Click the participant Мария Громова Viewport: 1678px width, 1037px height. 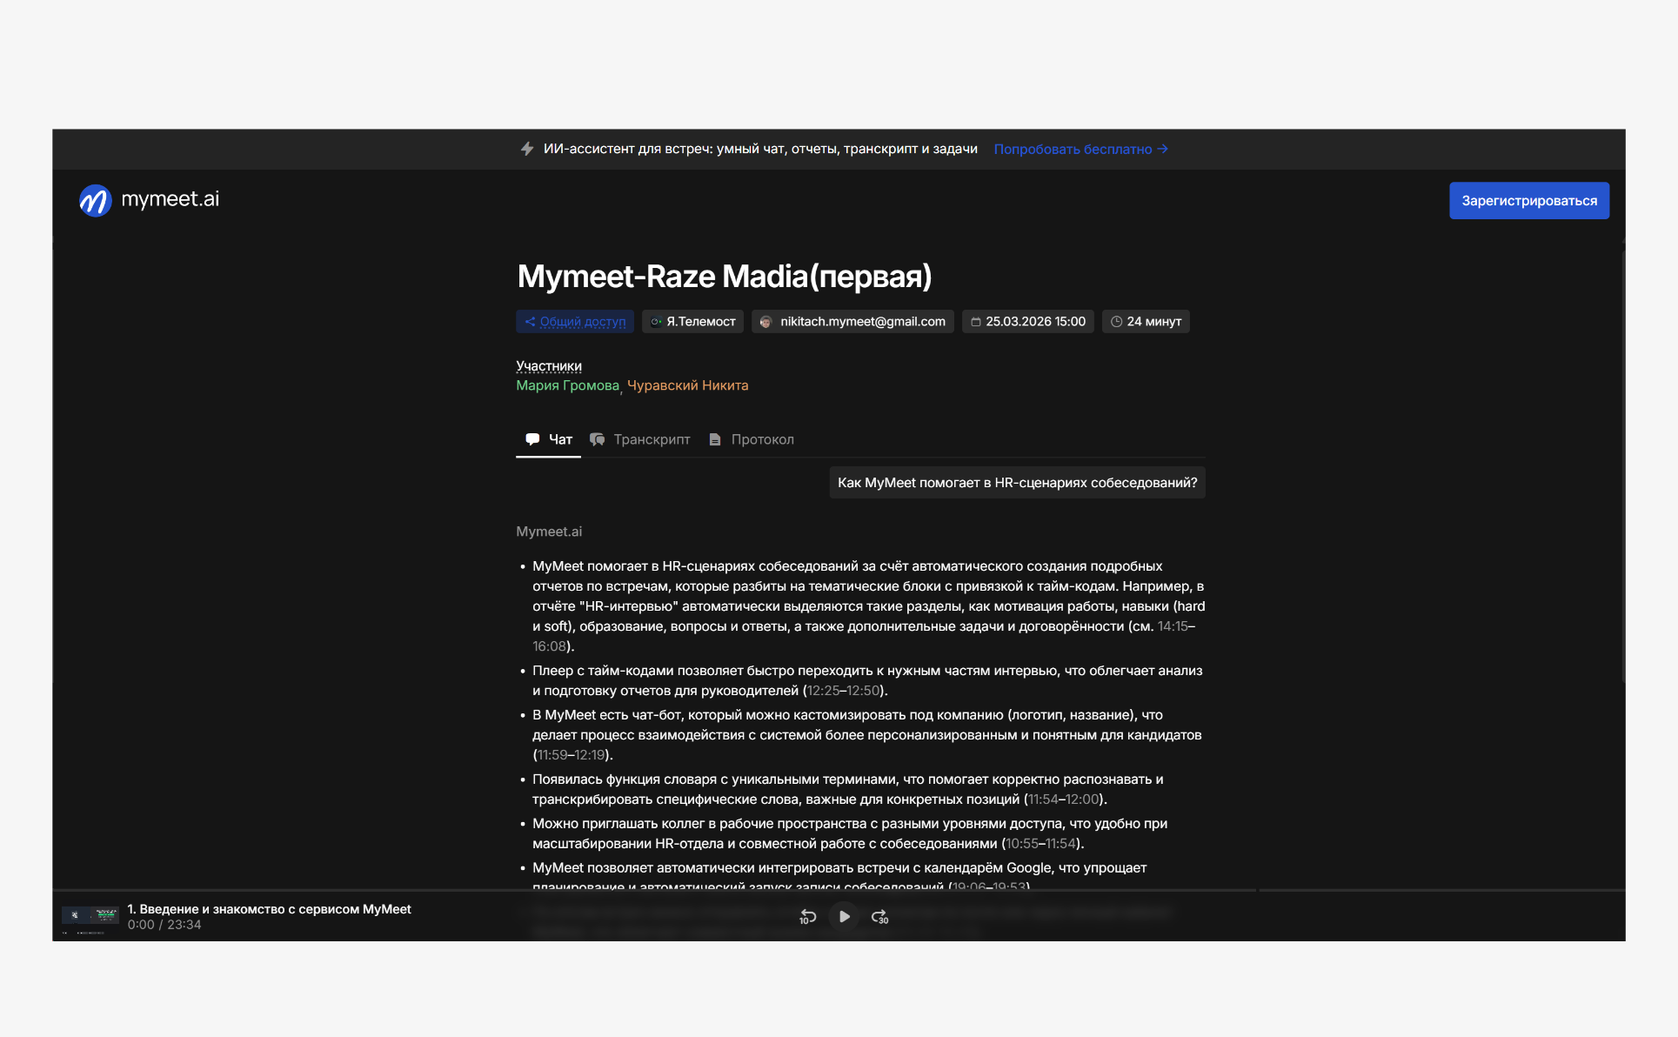point(567,385)
